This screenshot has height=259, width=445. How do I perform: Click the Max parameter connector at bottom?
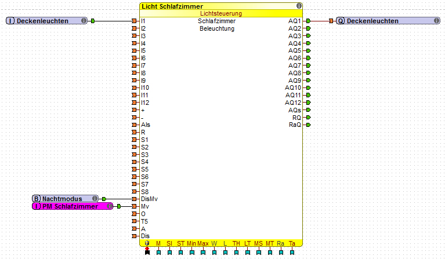203,252
